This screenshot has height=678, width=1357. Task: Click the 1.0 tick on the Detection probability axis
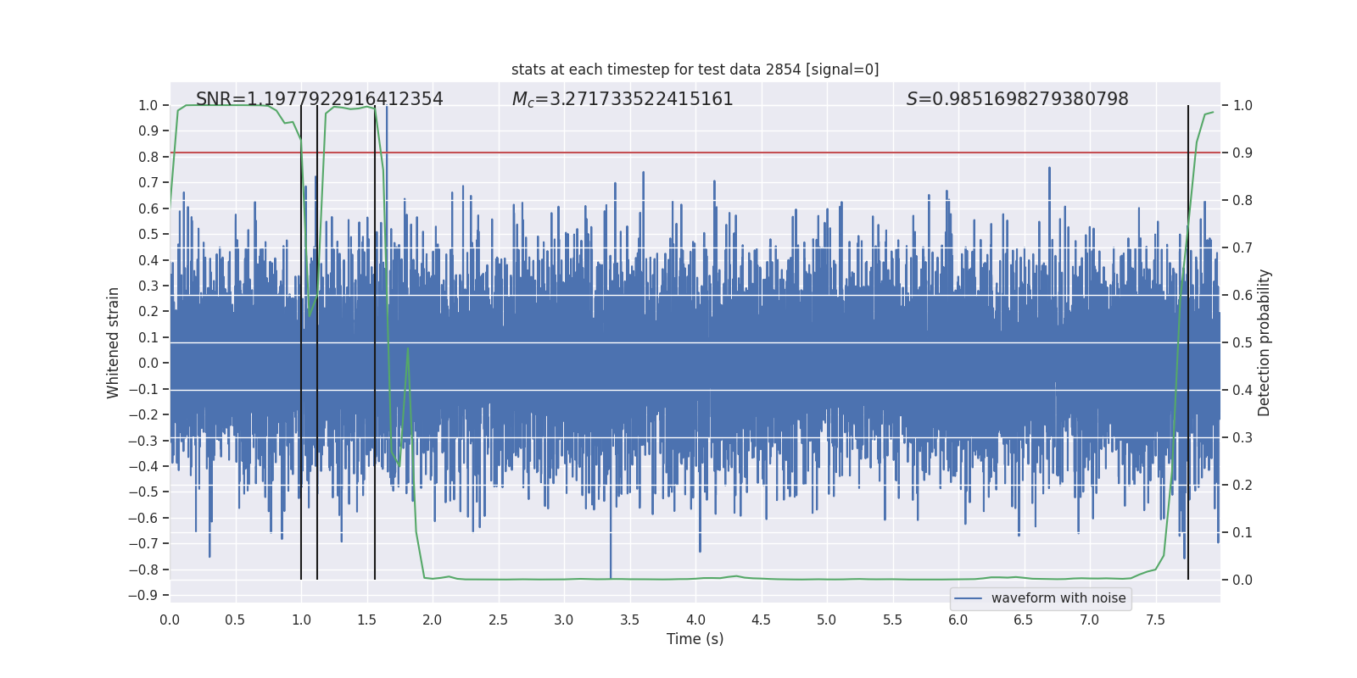point(1243,105)
